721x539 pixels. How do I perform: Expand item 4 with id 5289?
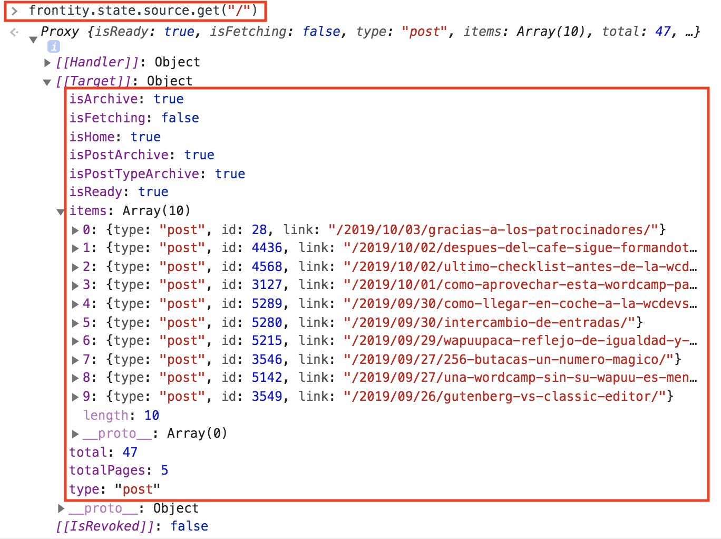[x=75, y=304]
